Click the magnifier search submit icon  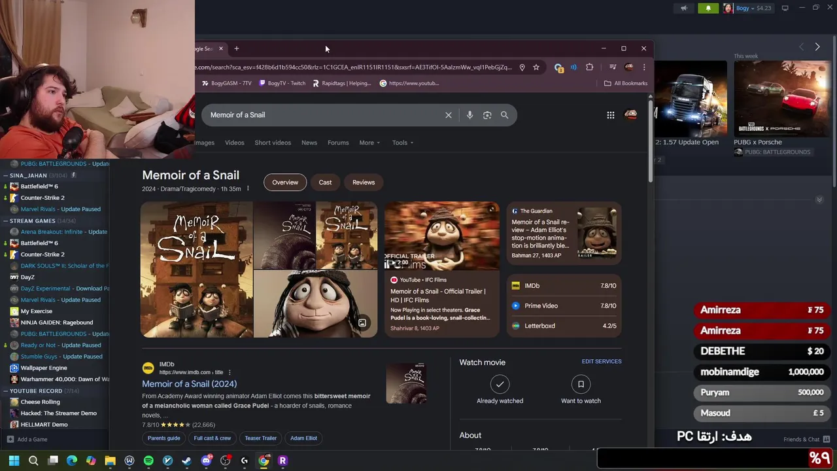click(x=504, y=115)
